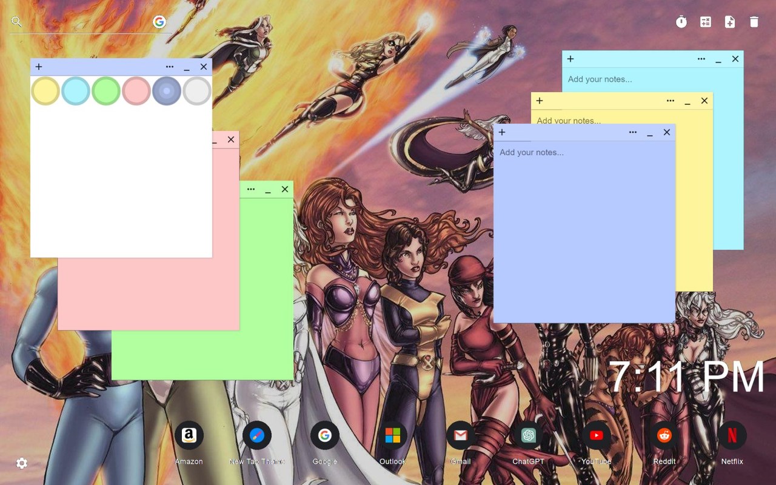Open the Google search engine selector

click(x=159, y=22)
